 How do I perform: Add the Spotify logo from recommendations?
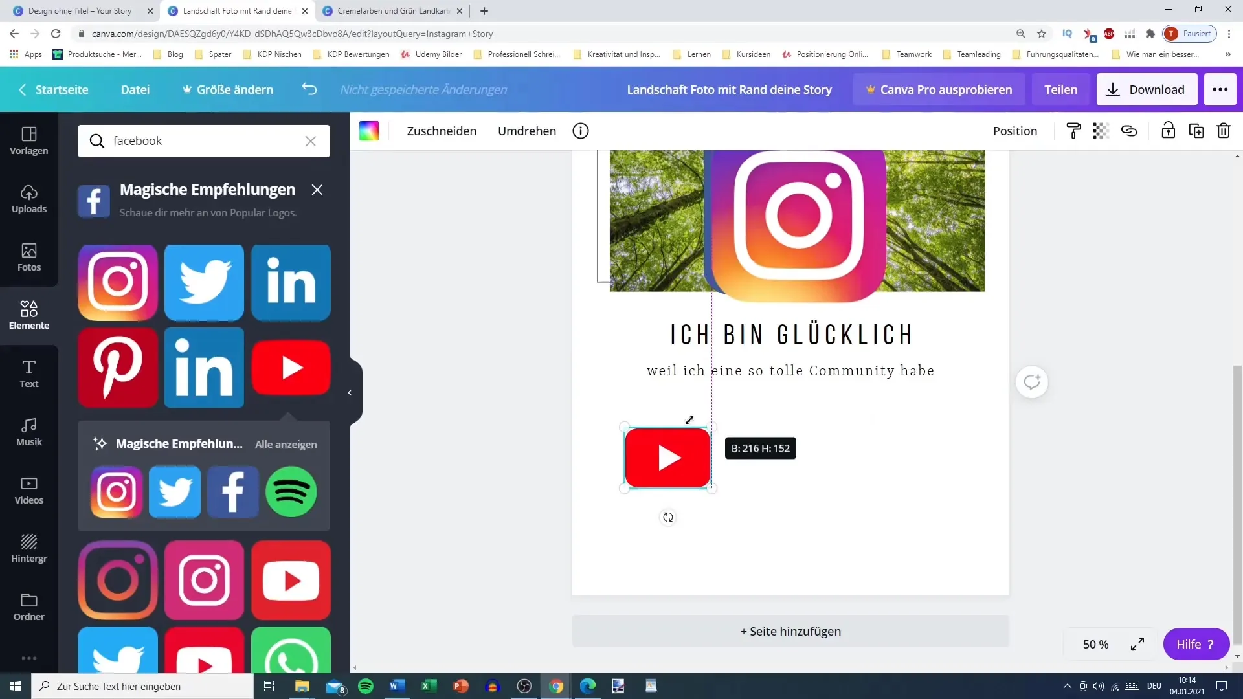(291, 492)
